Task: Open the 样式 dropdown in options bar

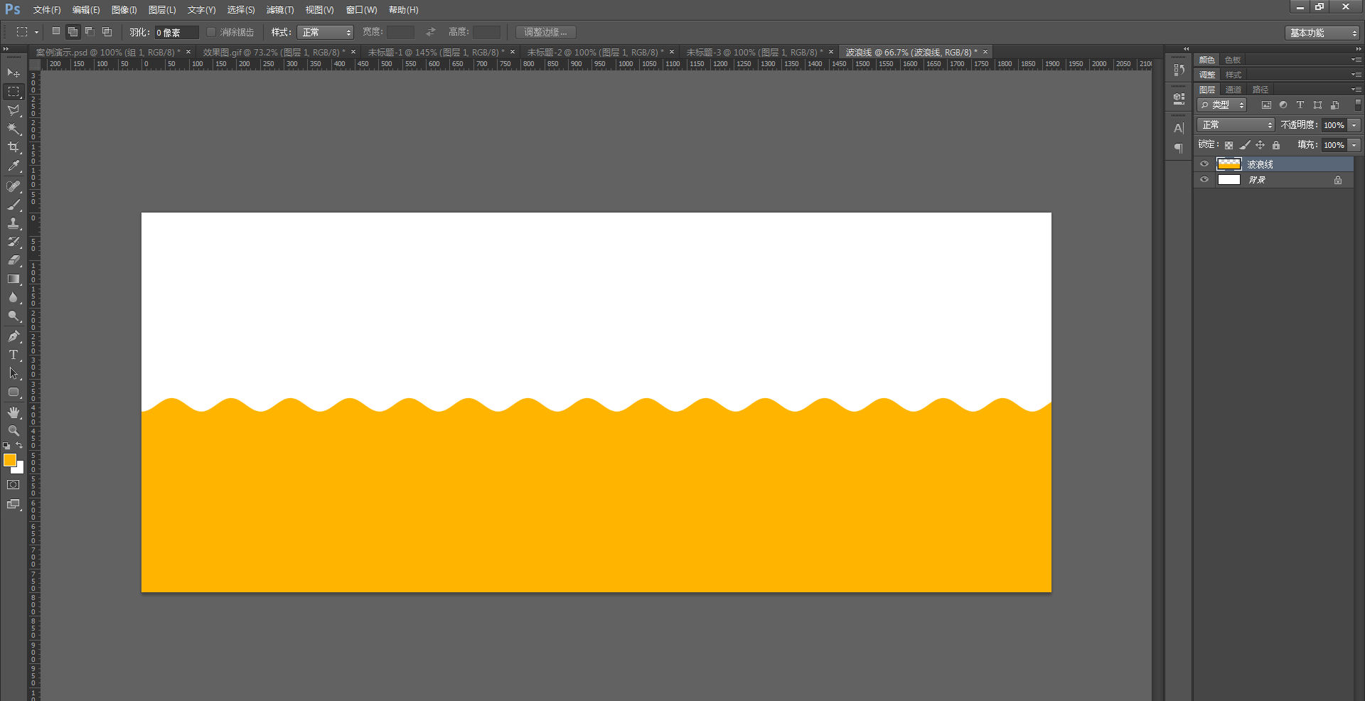Action: pos(325,32)
